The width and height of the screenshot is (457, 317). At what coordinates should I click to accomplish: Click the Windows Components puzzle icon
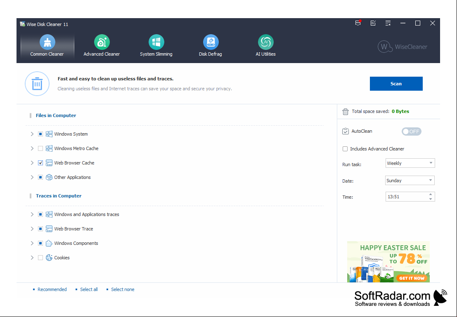tap(49, 243)
